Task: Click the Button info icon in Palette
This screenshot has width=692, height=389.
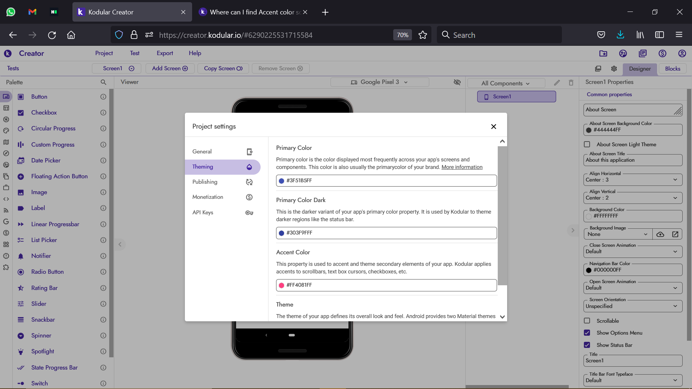Action: (x=103, y=97)
